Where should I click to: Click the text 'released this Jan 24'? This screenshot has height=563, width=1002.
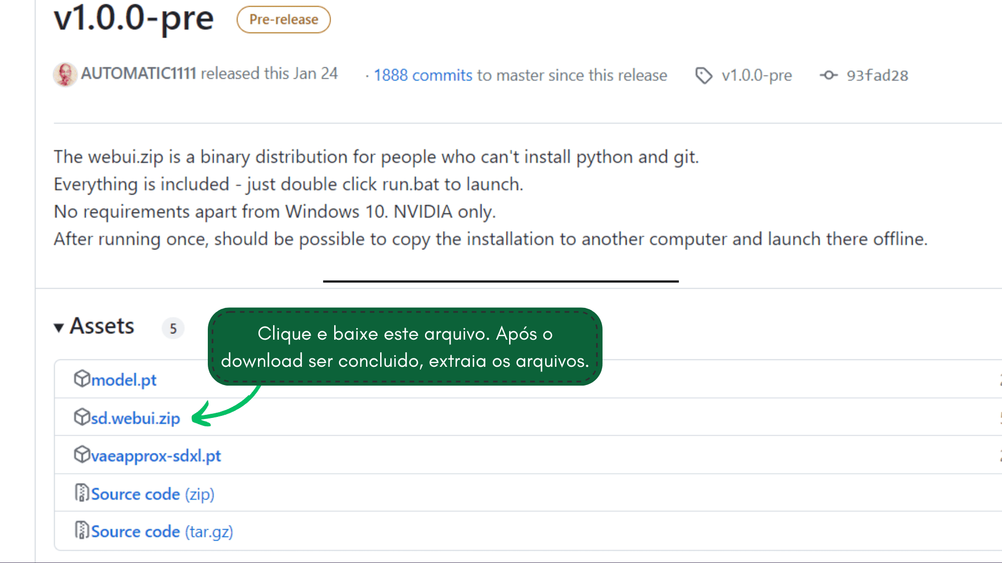(x=269, y=74)
